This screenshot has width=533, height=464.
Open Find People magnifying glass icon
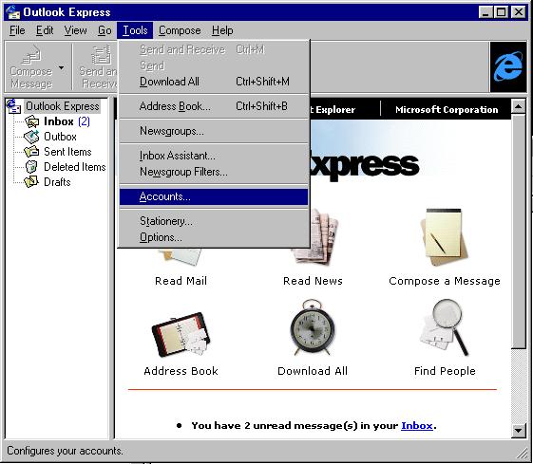[444, 327]
